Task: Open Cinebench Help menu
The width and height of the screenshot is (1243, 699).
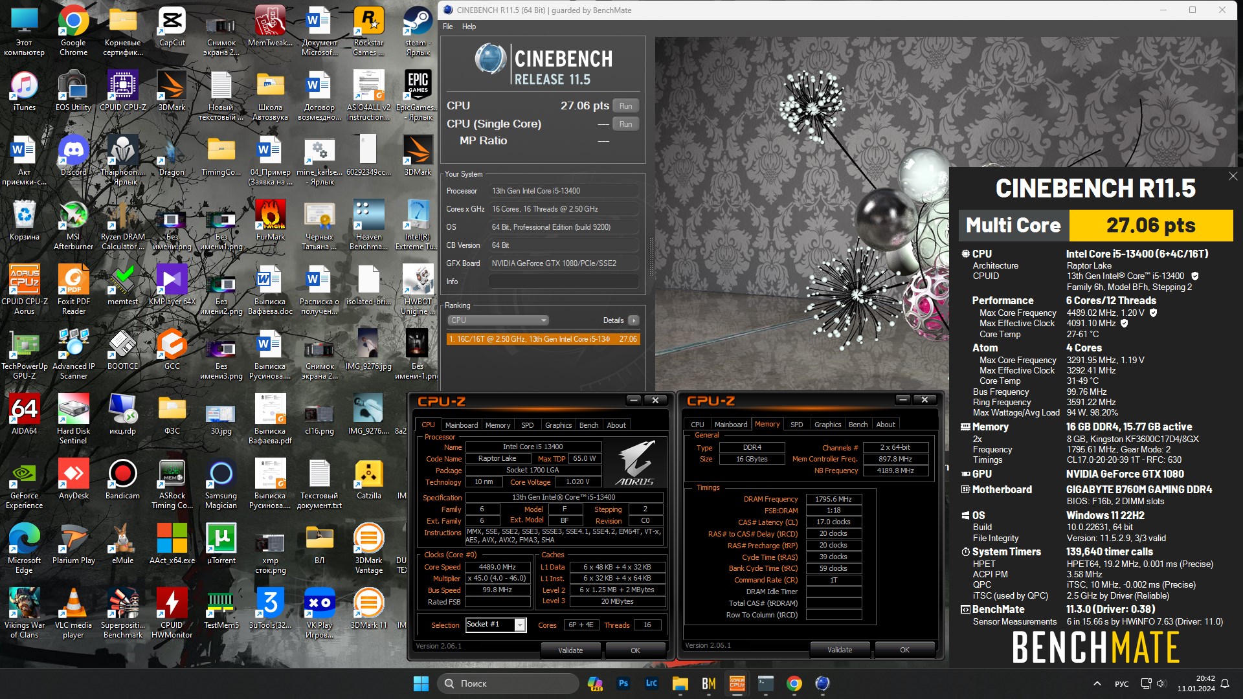Action: pos(469,27)
